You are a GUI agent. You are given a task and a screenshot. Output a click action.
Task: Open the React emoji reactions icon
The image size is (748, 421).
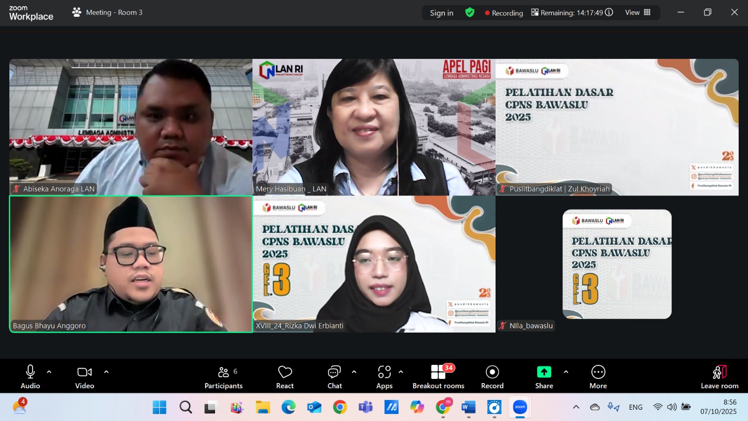point(285,372)
